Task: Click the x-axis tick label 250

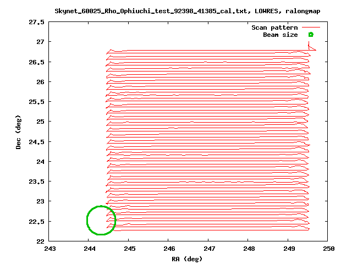Action: (329, 249)
